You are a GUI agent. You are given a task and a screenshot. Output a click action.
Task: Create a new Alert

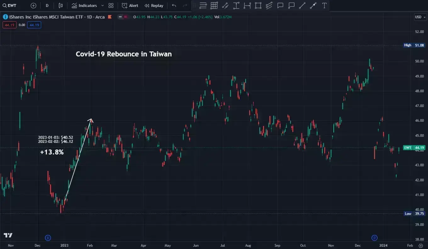130,6
